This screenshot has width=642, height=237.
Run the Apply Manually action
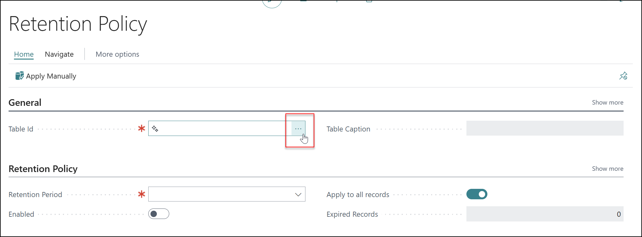point(51,76)
